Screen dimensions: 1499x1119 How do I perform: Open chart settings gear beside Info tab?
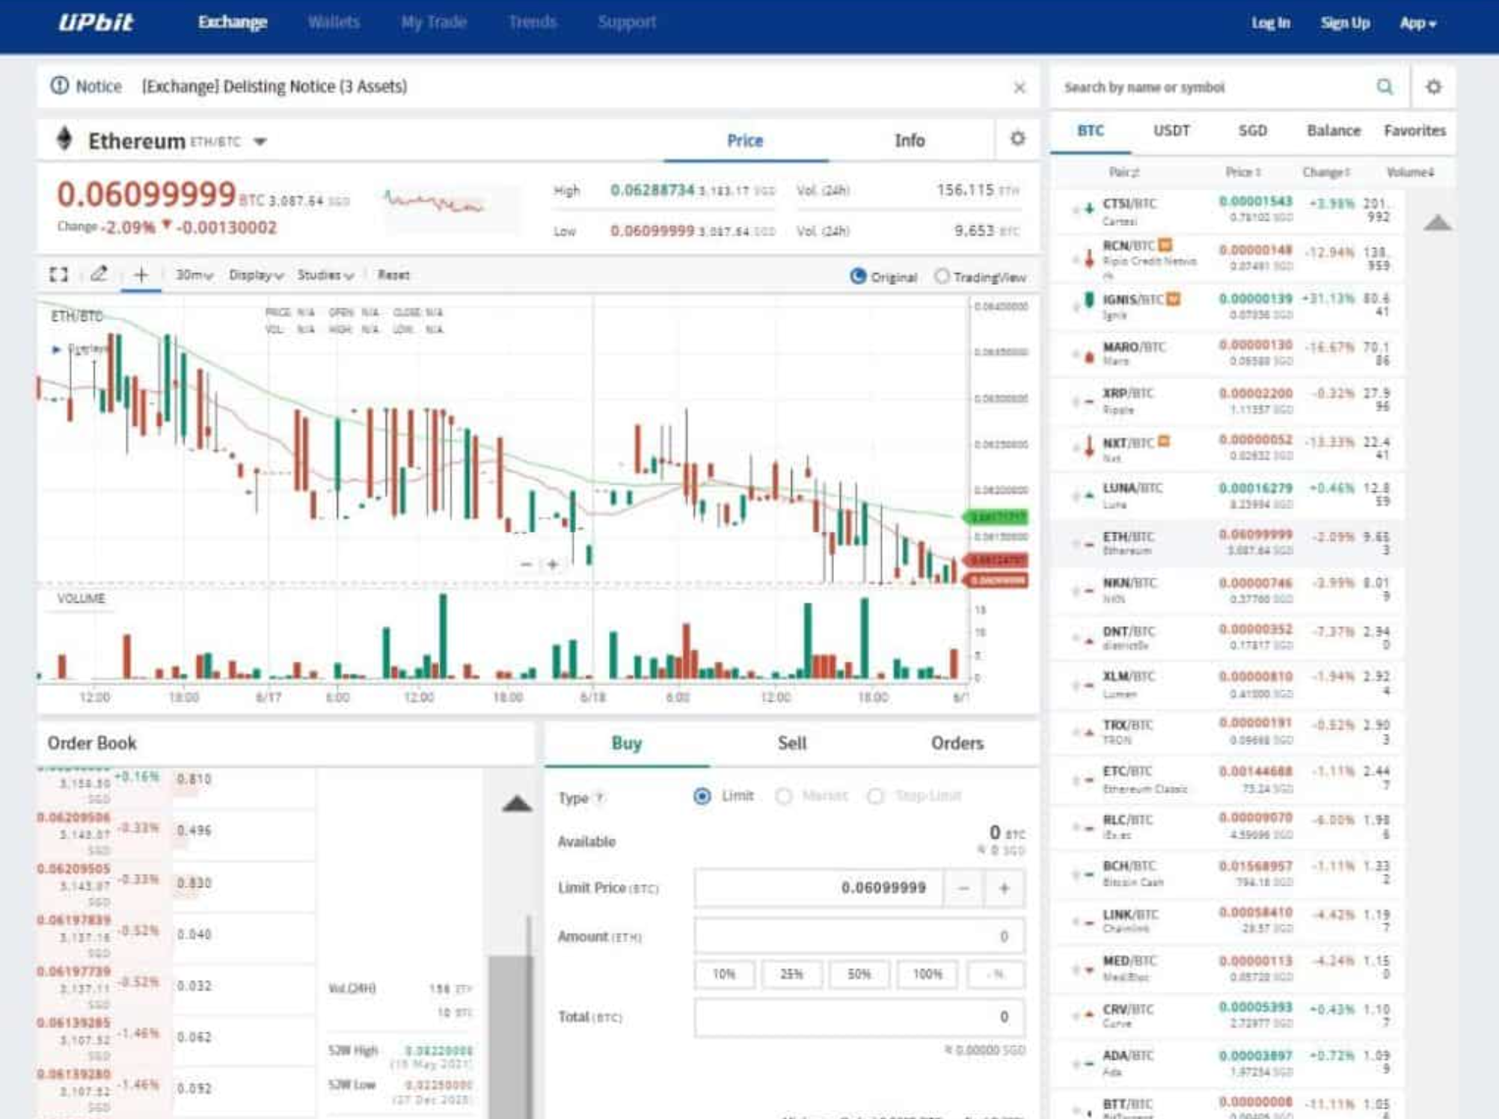pyautogui.click(x=1017, y=138)
